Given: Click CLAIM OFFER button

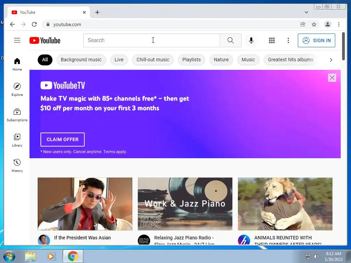Looking at the screenshot, I should [x=62, y=139].
